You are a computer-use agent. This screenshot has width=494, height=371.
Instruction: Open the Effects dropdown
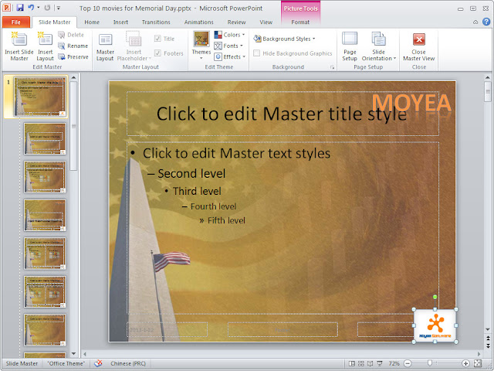[x=230, y=56]
